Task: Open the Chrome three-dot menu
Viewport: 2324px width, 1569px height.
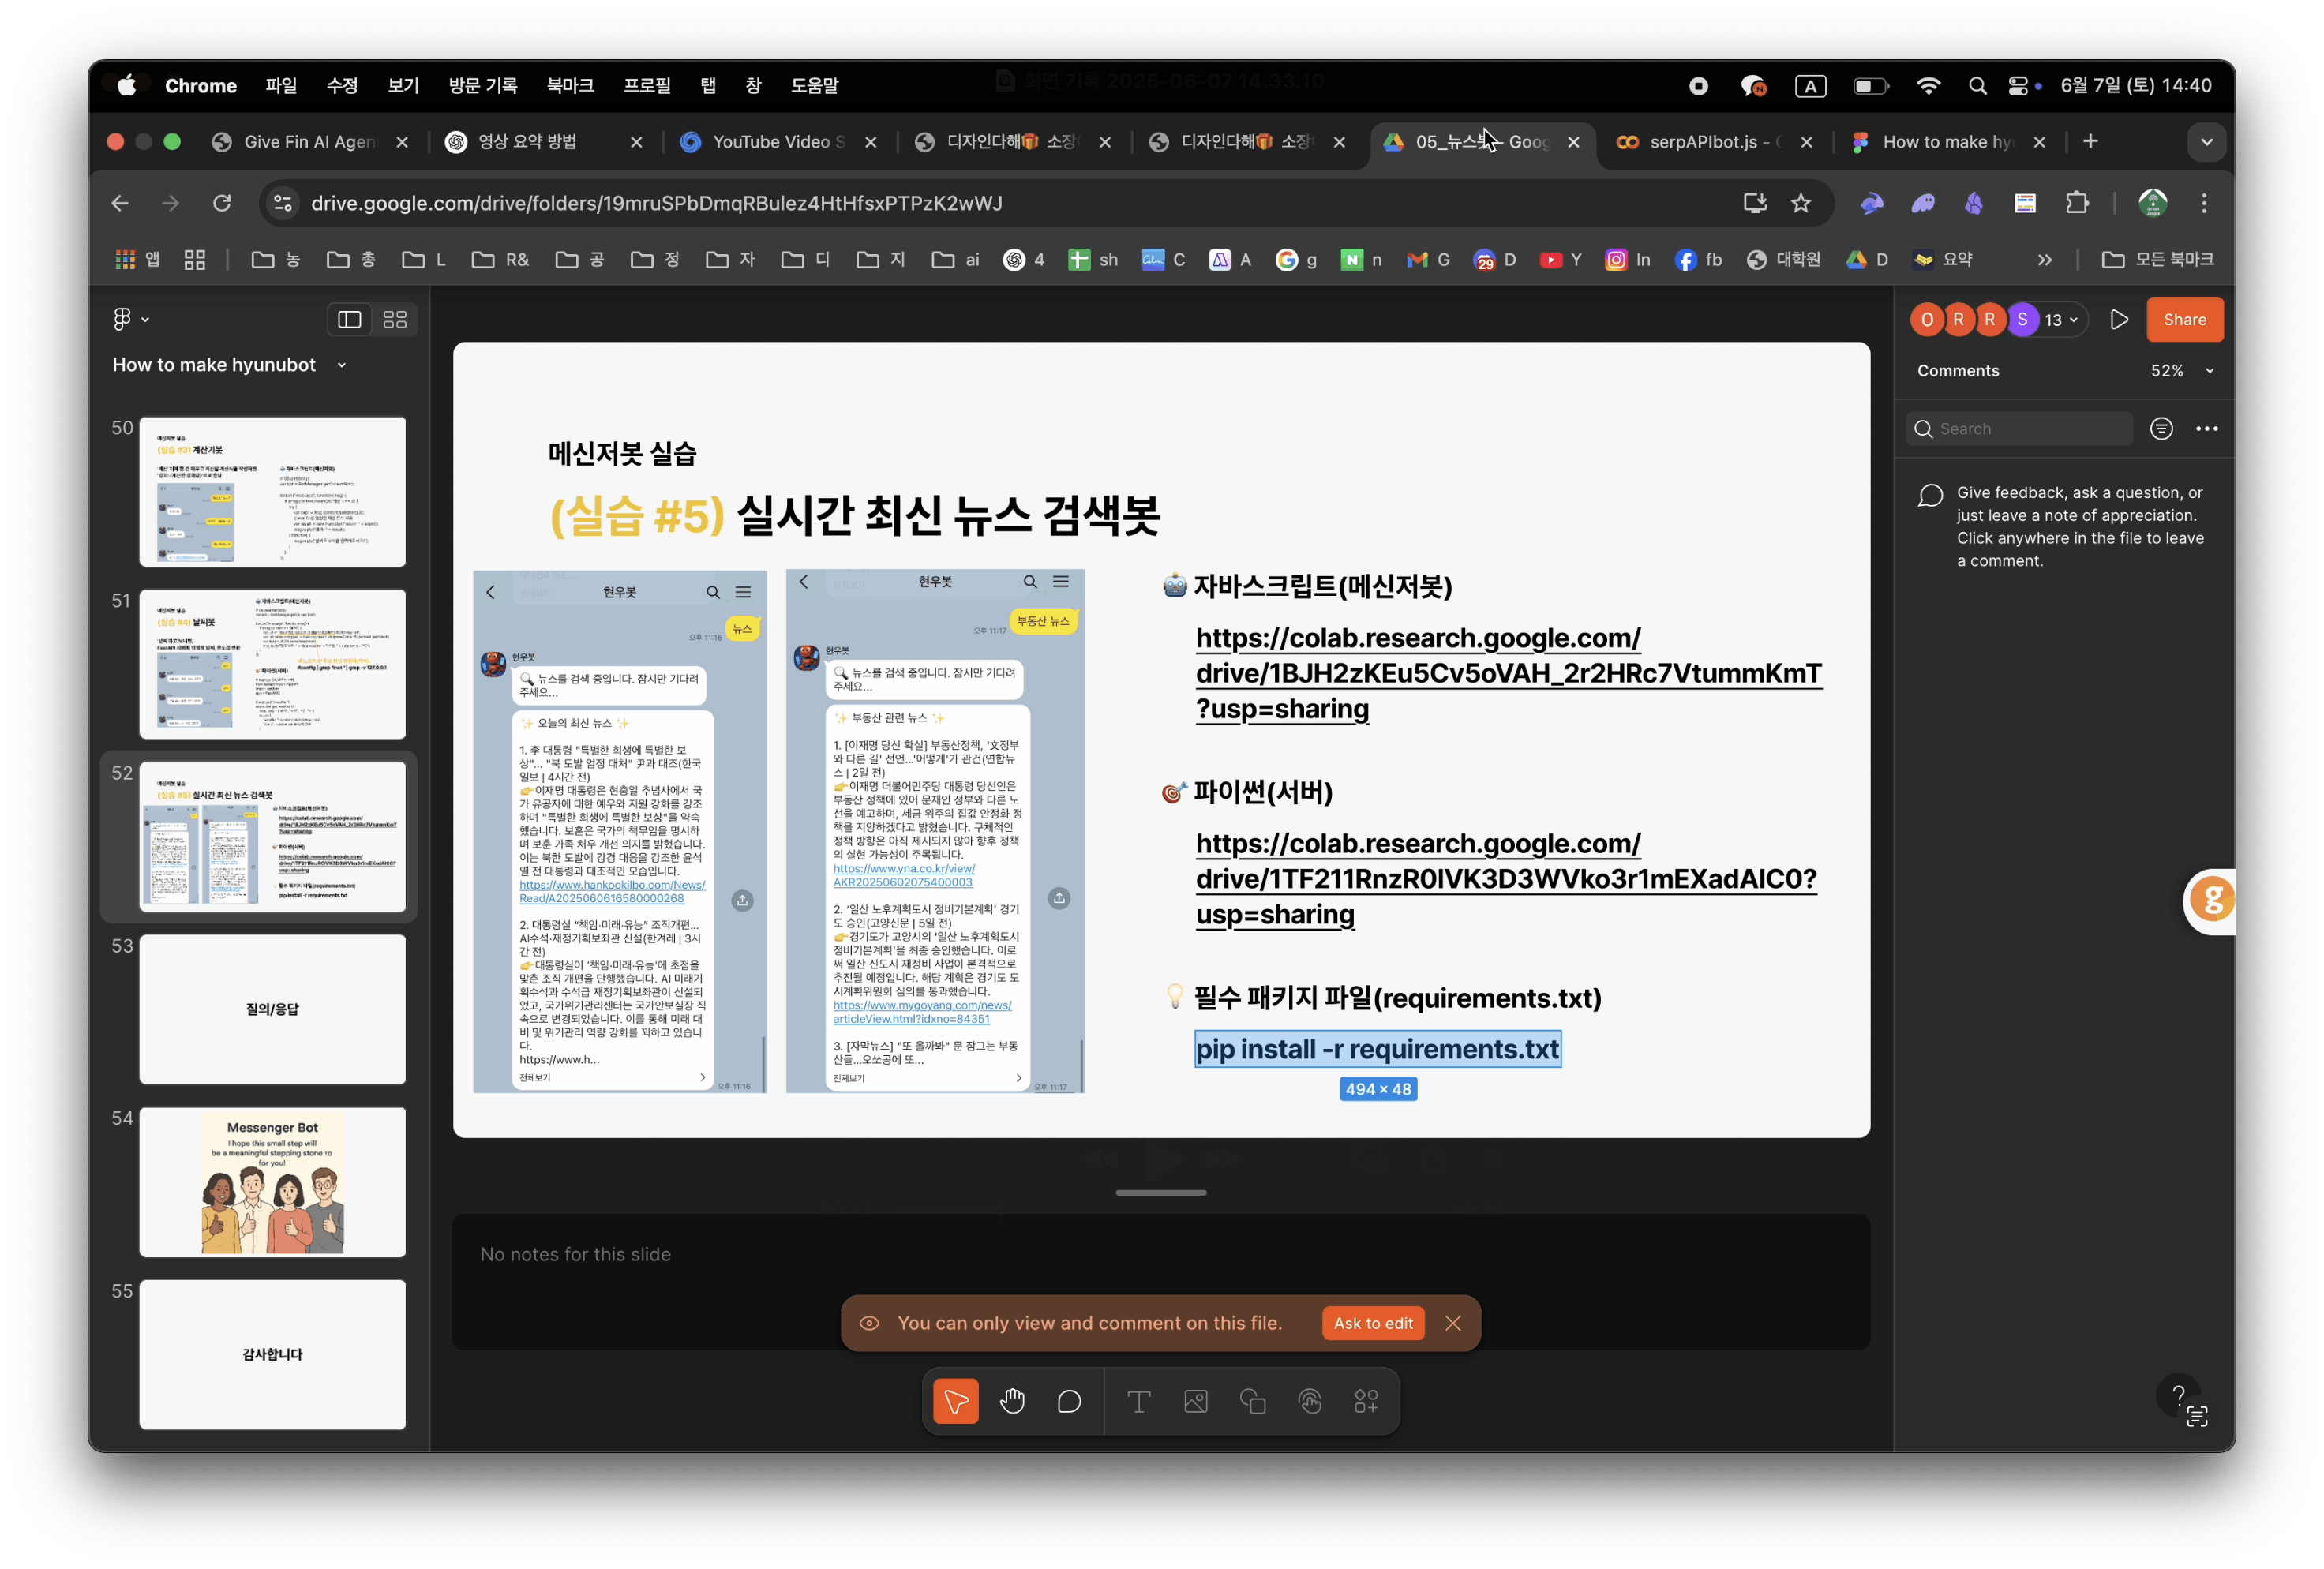Action: (2203, 203)
